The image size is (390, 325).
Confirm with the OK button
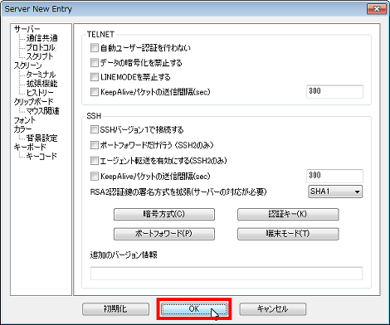tap(194, 309)
